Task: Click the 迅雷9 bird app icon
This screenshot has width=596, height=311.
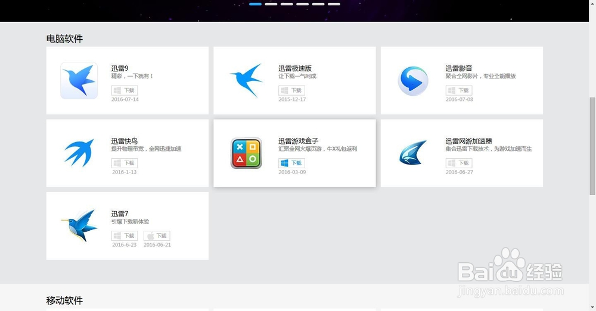Action: [x=79, y=80]
